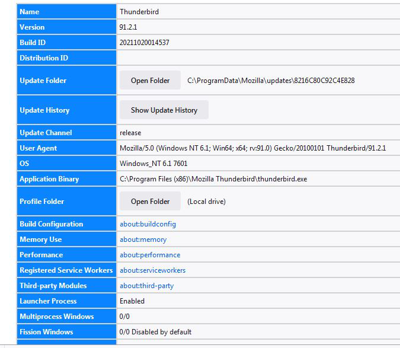400x348 pixels.
Task: Click the OS header cell
Action: coord(66,163)
